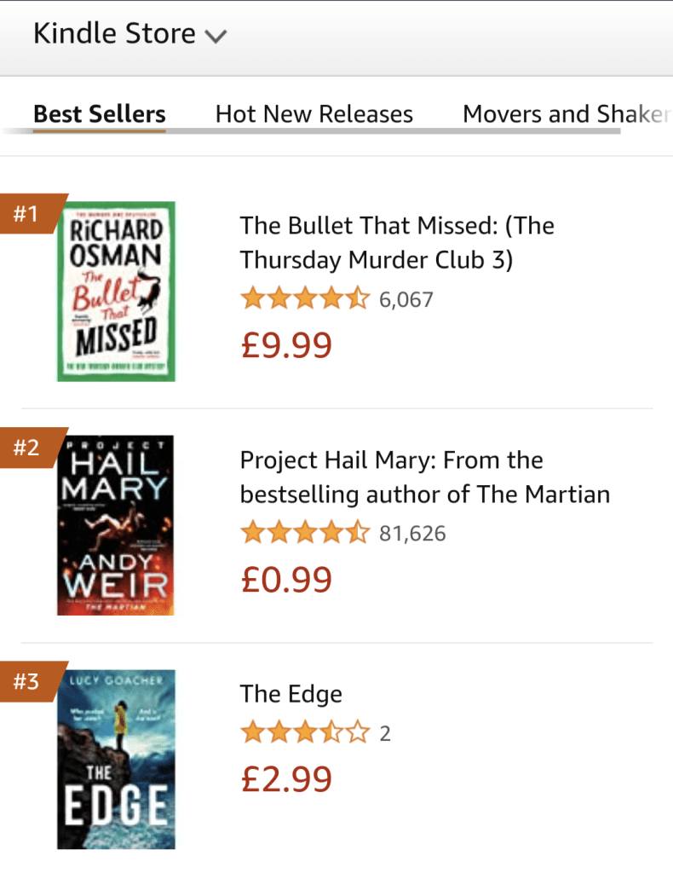The width and height of the screenshot is (673, 873).
Task: Switch to Hot New Releases tab
Action: tap(313, 114)
